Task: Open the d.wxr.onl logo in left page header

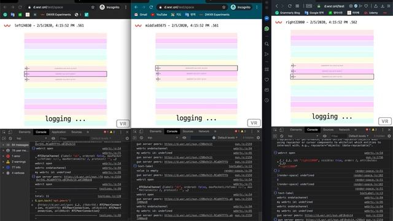Action: (x=7, y=26)
